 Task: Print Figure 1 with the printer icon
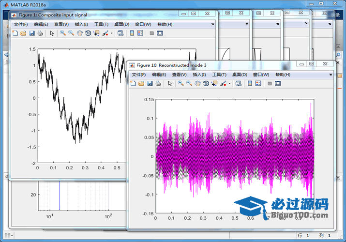pos(40,33)
